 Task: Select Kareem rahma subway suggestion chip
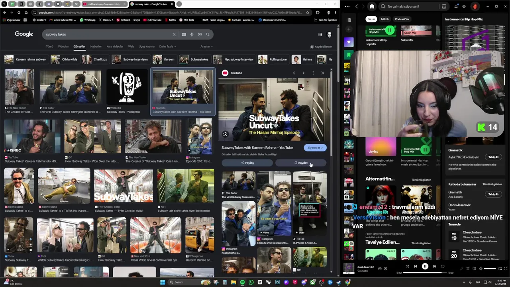pyautogui.click(x=26, y=59)
